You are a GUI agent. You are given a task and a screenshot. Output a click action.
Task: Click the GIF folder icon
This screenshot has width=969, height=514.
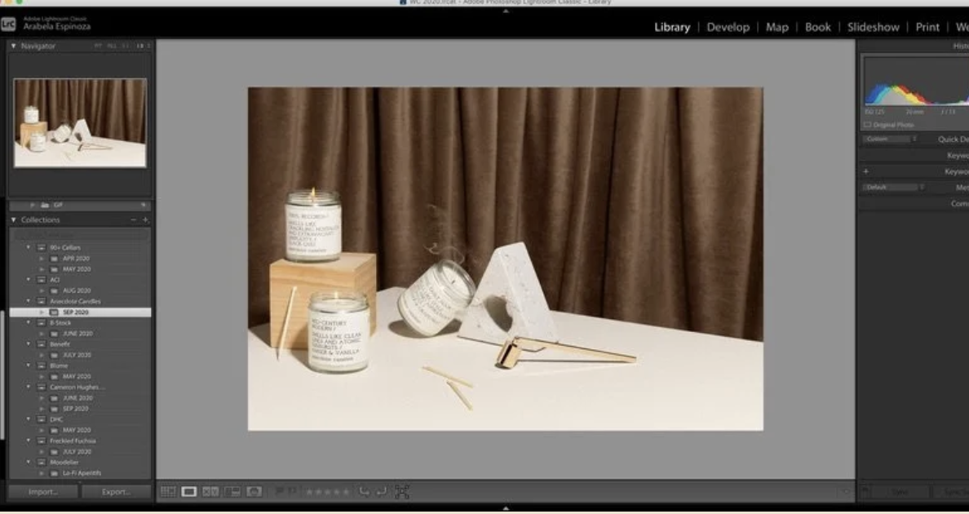[x=45, y=205]
